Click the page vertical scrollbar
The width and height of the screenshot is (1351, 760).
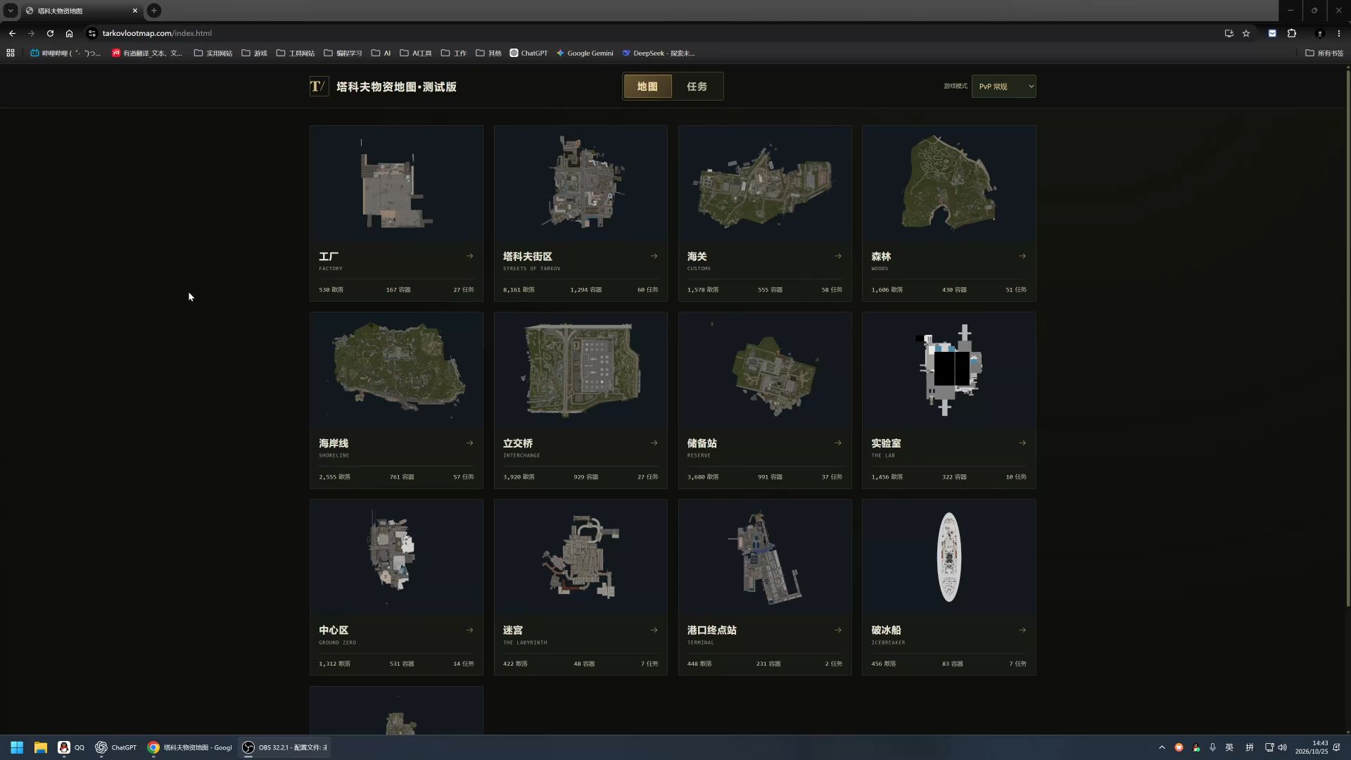click(x=1347, y=338)
